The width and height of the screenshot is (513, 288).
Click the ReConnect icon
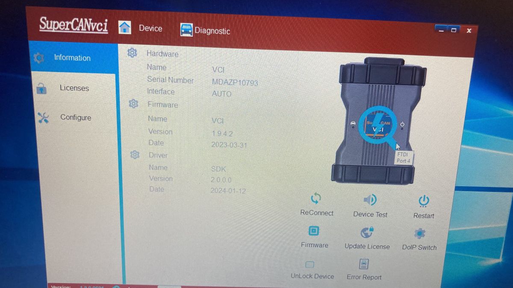tap(315, 198)
